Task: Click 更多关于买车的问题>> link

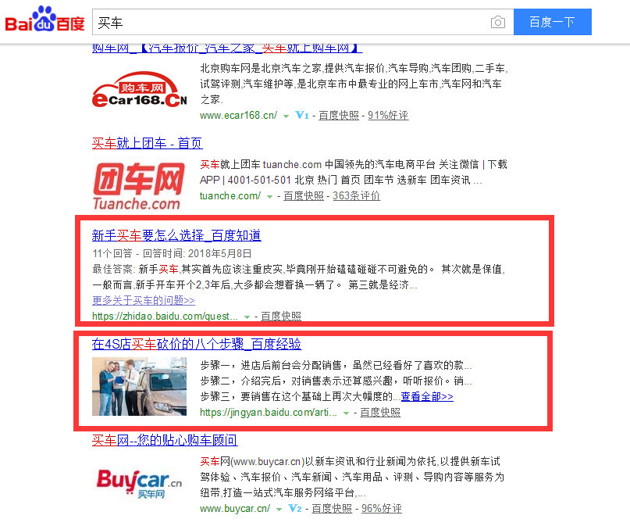Action: pyautogui.click(x=144, y=300)
